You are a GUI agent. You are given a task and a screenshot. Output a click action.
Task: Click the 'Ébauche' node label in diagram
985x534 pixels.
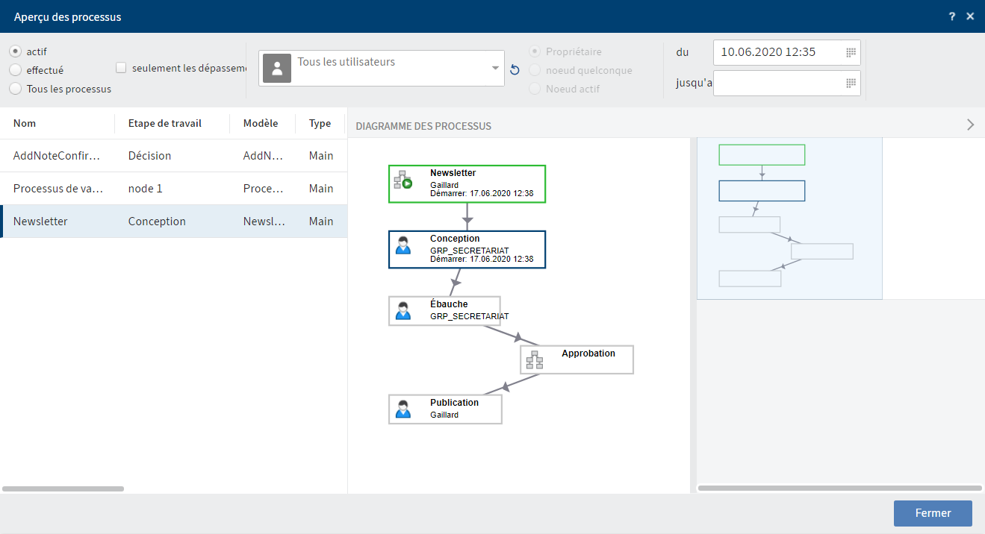pyautogui.click(x=449, y=304)
